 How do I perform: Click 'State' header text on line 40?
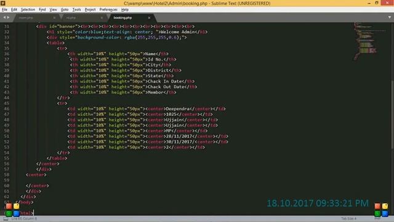point(155,76)
